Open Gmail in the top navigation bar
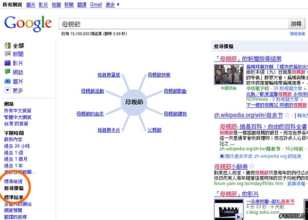 [96, 5]
